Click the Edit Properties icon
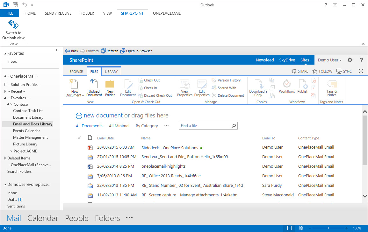The height and width of the screenshot is (232, 368). coord(202,84)
